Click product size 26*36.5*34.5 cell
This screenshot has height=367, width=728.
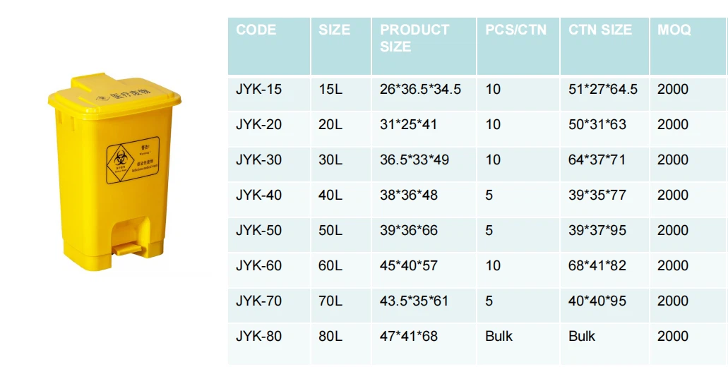(x=420, y=90)
